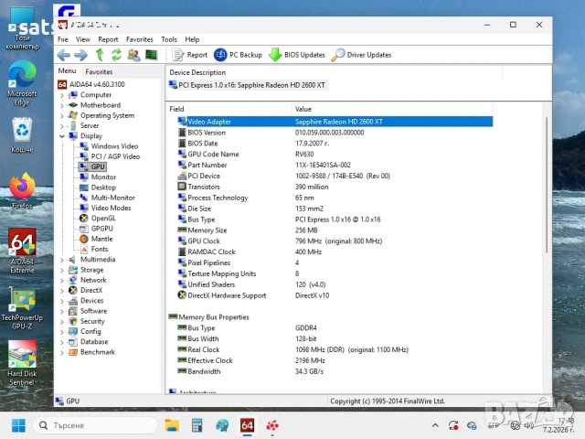Select the Bandwidth row
This screenshot has height=439, width=585.
click(335, 371)
